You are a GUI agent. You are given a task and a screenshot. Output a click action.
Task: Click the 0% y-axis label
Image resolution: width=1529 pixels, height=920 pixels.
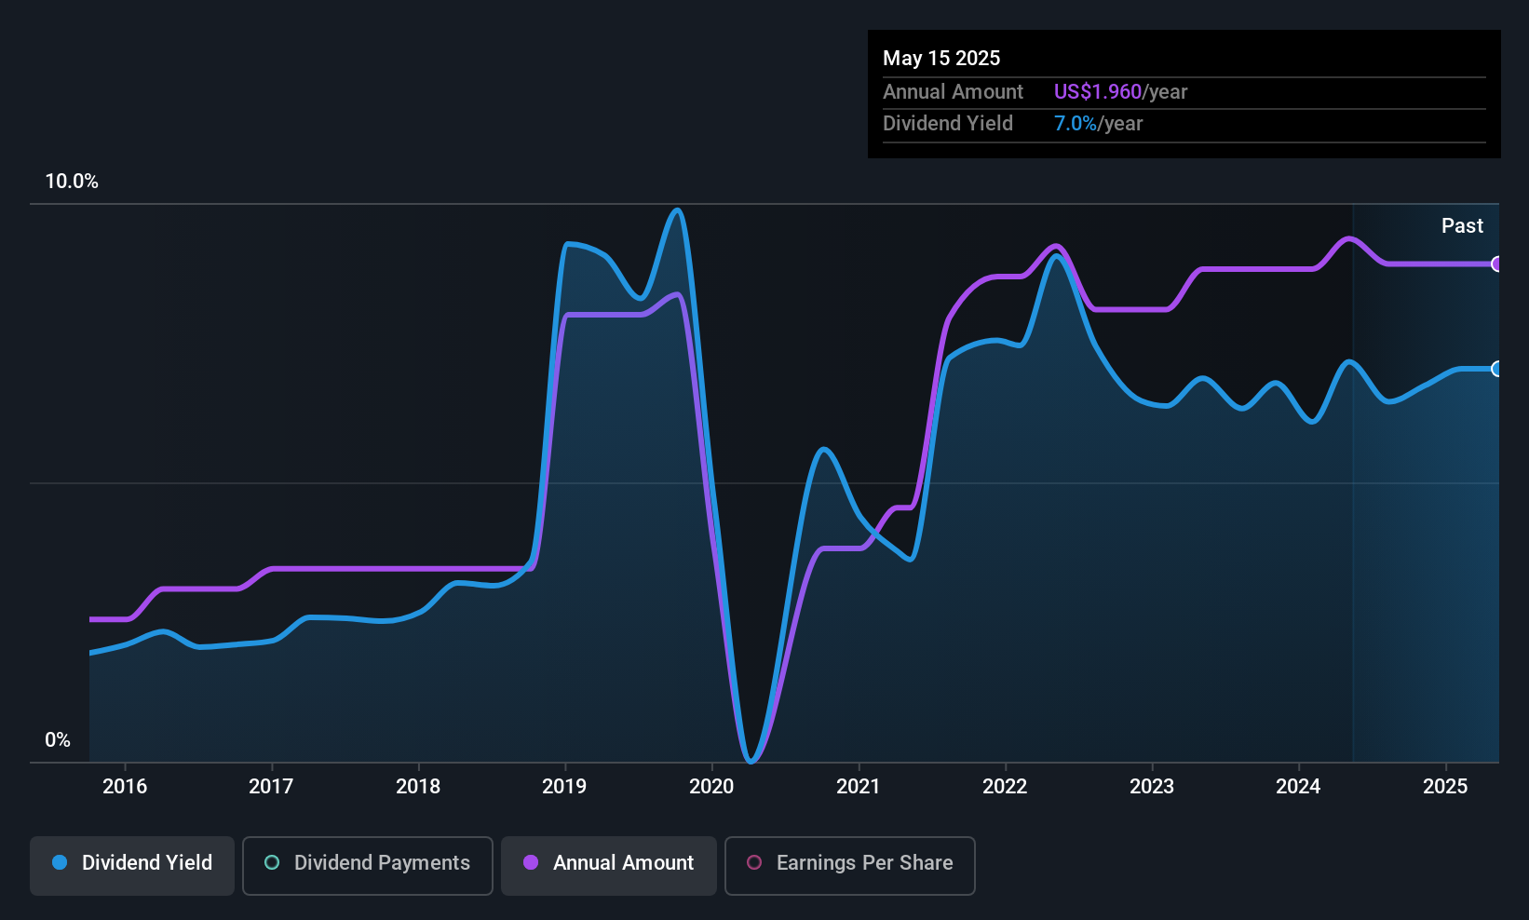[58, 740]
